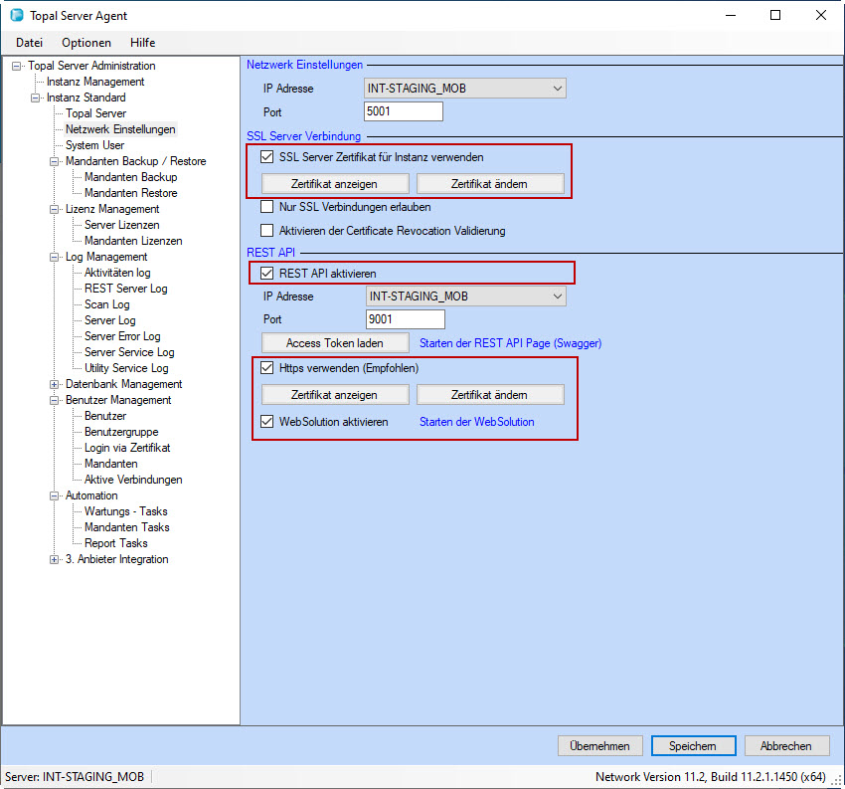Click 'Access Token laden' button
This screenshot has width=845, height=789.
(335, 343)
